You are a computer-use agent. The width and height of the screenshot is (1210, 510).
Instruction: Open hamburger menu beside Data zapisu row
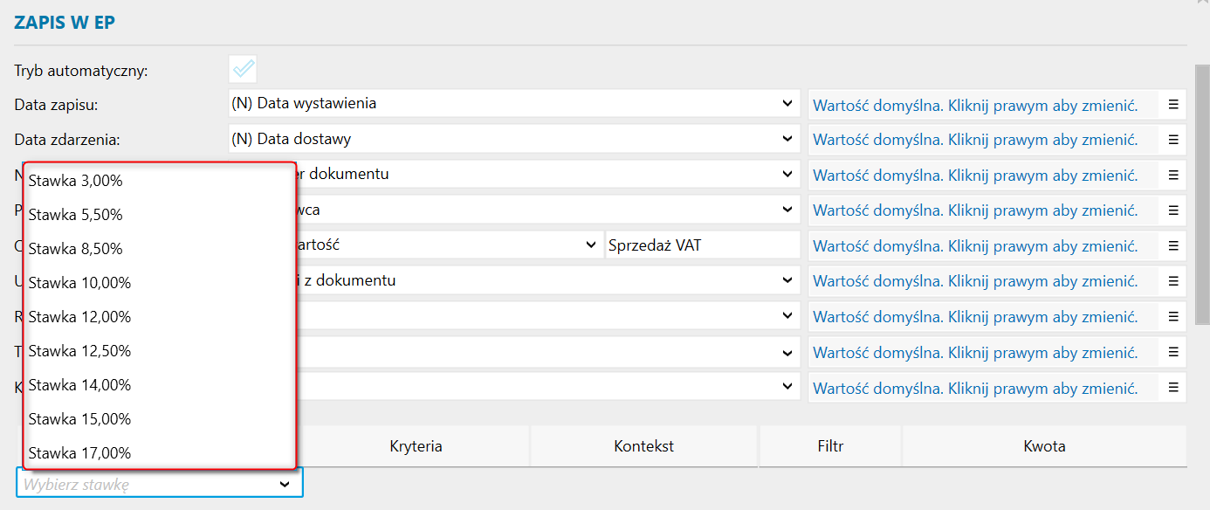click(1173, 104)
